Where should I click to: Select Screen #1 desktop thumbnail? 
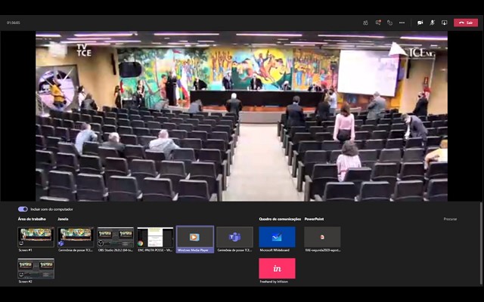pos(36,237)
